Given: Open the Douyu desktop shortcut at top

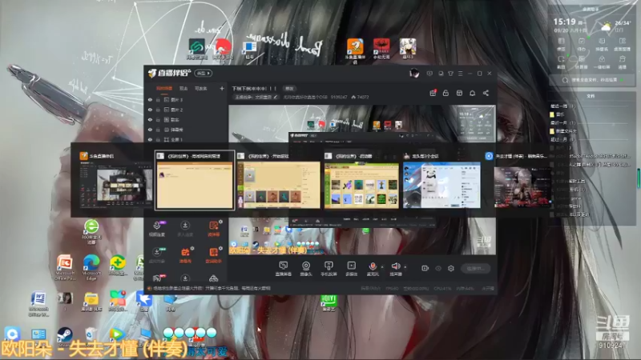Looking at the screenshot, I should tap(355, 51).
